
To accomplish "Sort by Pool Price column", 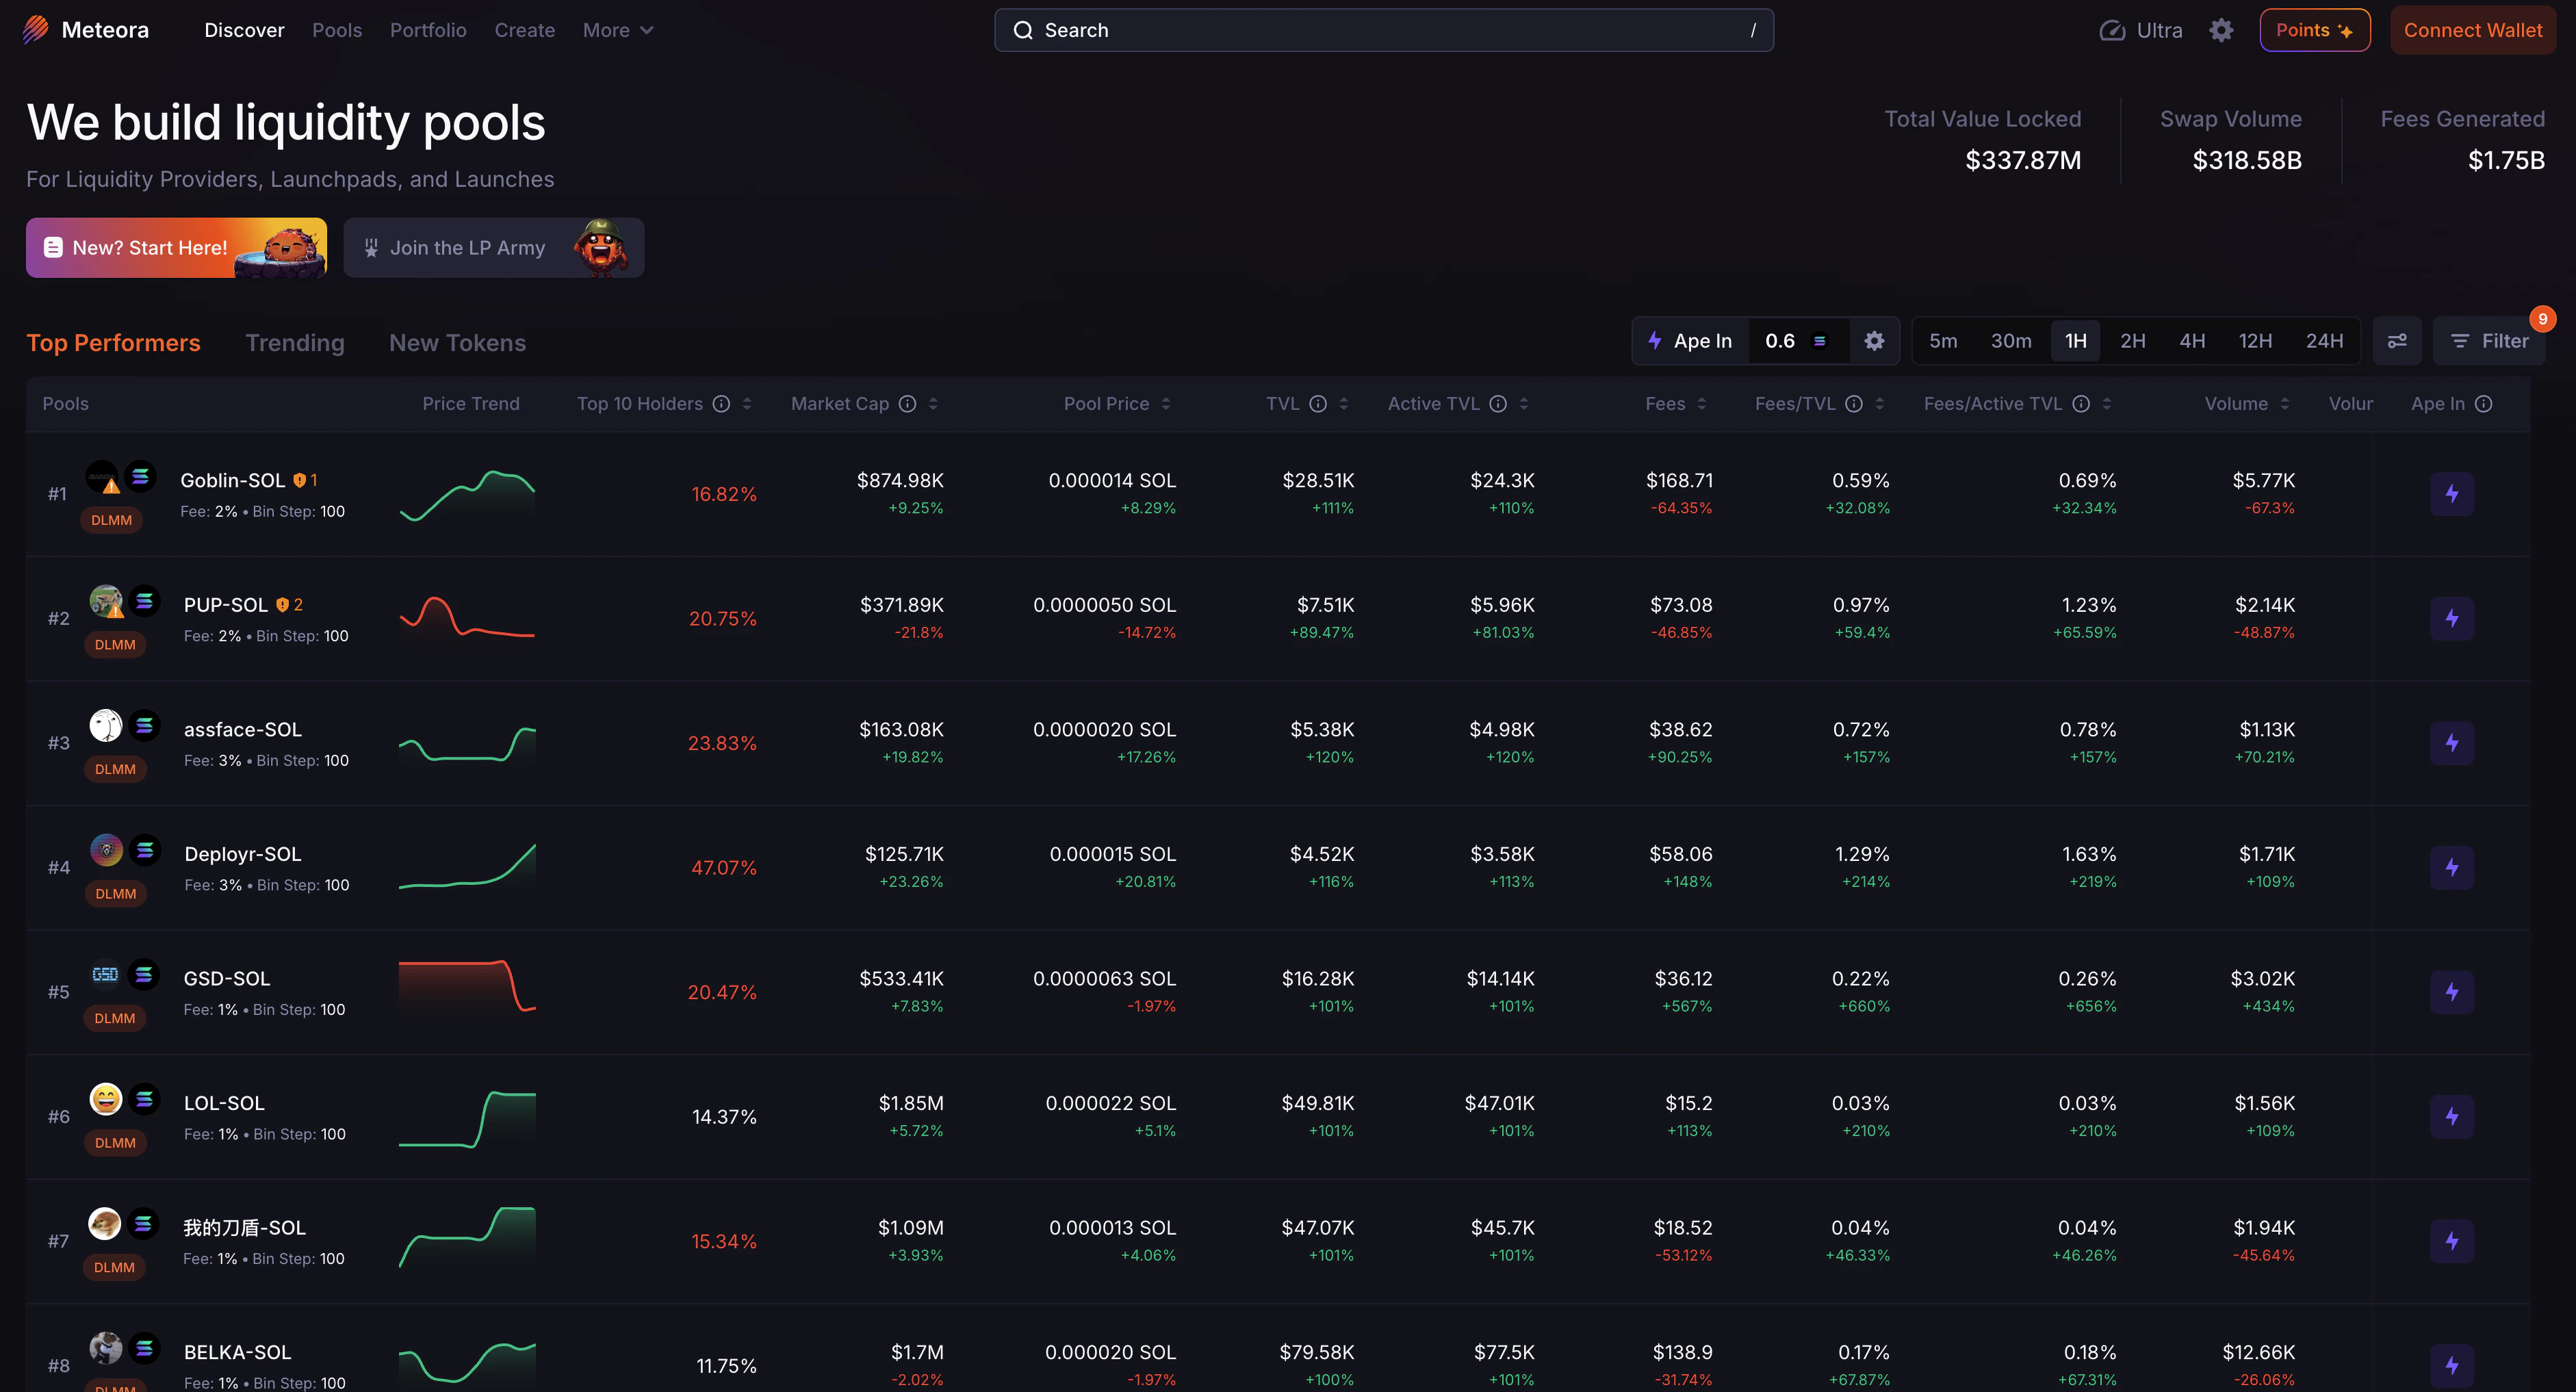I will click(1166, 404).
